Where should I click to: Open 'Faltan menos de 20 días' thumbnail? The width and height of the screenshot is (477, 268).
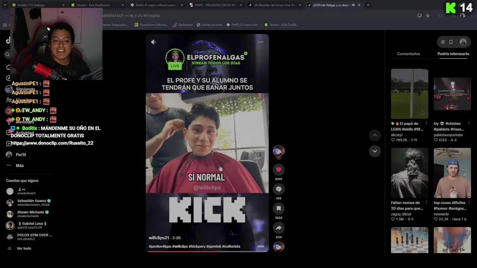pos(410,173)
